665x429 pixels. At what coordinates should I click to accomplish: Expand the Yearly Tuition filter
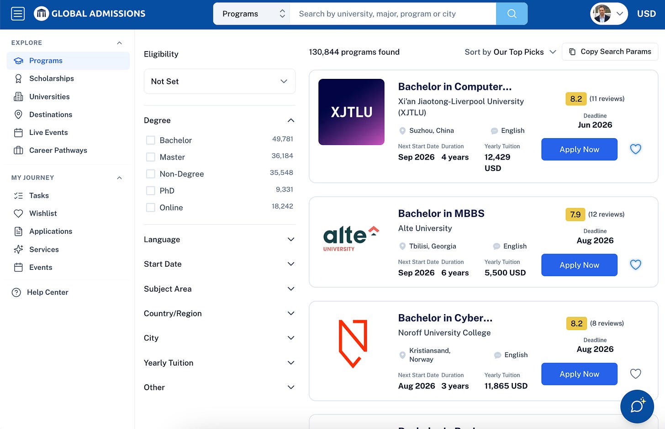coord(291,363)
